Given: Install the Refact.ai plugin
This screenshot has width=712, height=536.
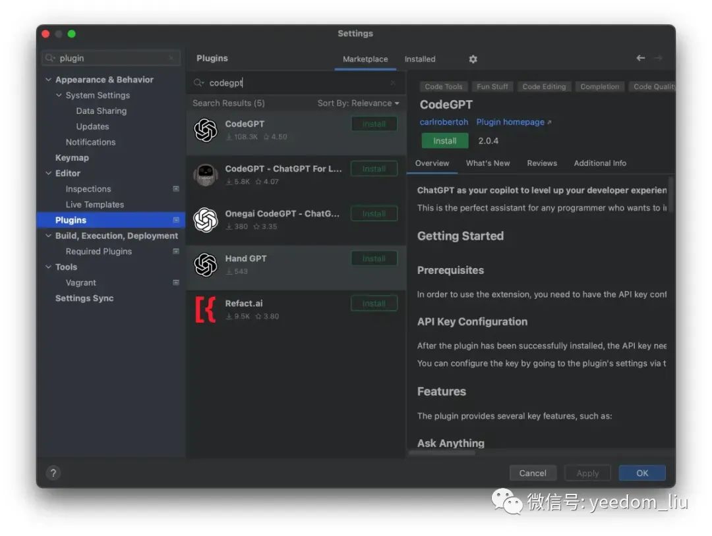Looking at the screenshot, I should tap(374, 304).
